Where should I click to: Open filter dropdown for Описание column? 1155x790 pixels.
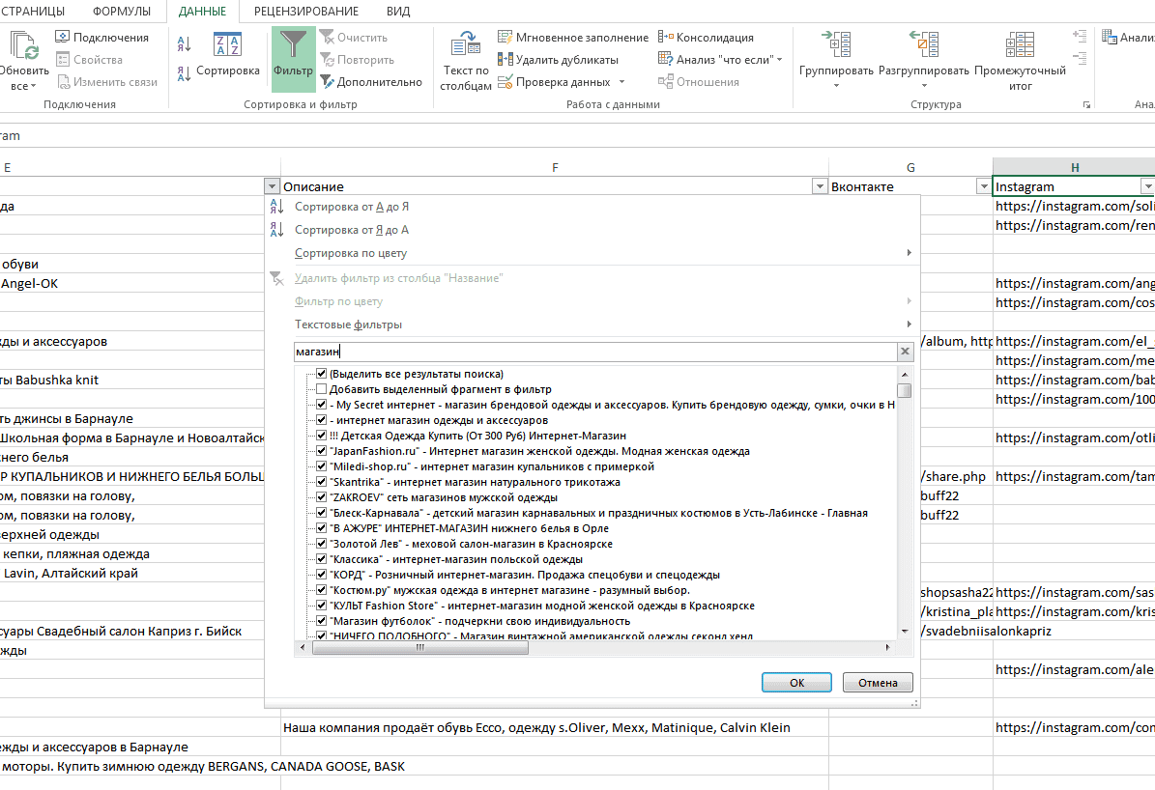pyautogui.click(x=819, y=187)
